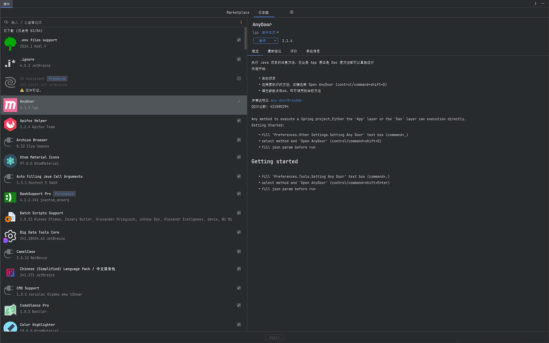The image size is (549, 343).
Task: Click the plugin list vertical scrollbar
Action: point(246,39)
